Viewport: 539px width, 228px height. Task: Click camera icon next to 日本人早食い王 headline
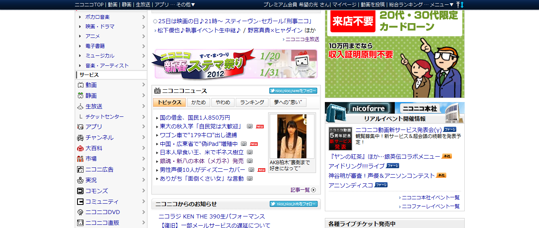(x=250, y=152)
